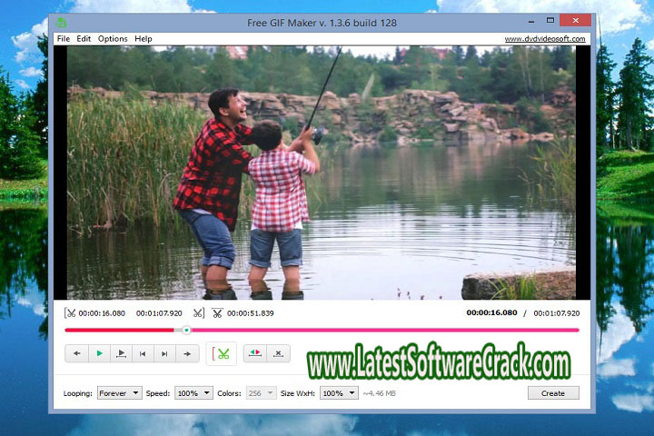Click the right arrow step-forward button
This screenshot has width=654, height=436.
tap(187, 353)
